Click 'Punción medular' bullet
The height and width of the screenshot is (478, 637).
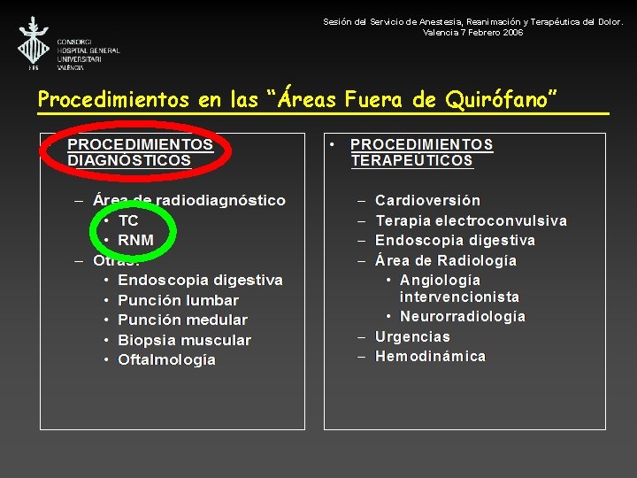183,320
